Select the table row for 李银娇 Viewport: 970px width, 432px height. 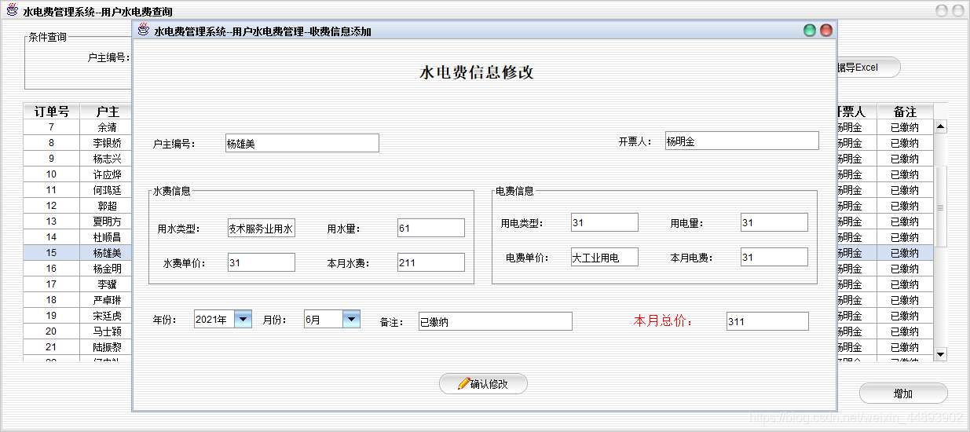78,143
